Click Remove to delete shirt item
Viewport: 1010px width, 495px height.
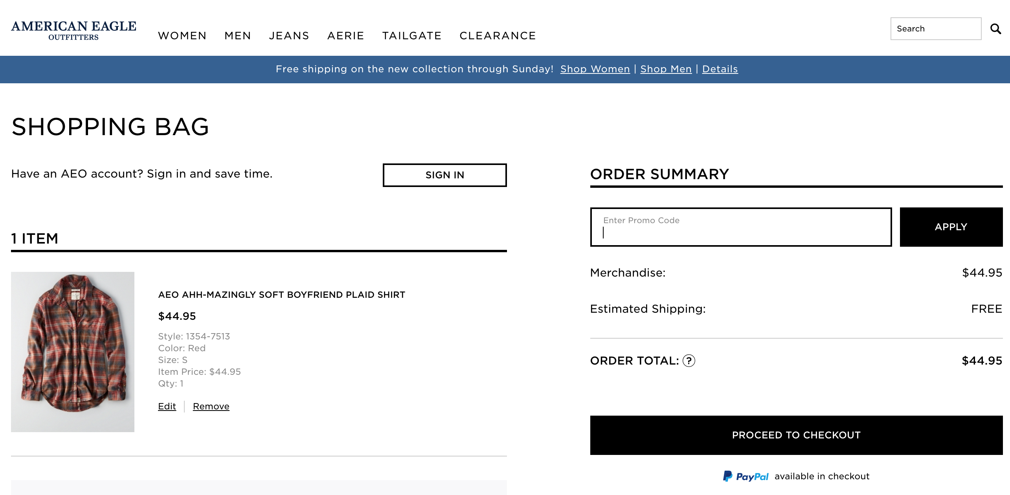[211, 406]
